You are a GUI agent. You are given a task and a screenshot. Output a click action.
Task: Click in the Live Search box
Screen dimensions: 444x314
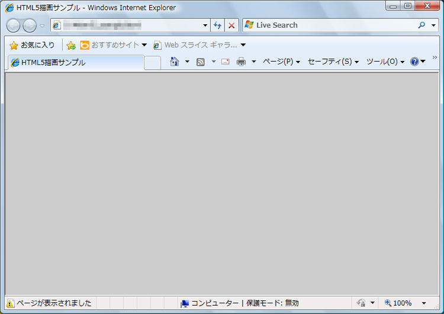point(329,25)
